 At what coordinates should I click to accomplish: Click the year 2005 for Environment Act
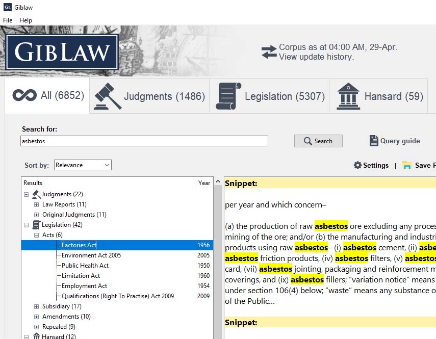[x=203, y=255]
